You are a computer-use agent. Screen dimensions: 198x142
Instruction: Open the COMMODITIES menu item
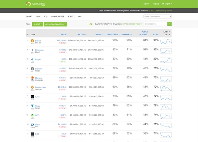pos(58,16)
